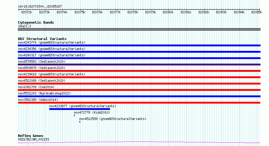Click the nsv6512089 Sedlazeck2020 label
The image size is (269, 146).
(42, 81)
